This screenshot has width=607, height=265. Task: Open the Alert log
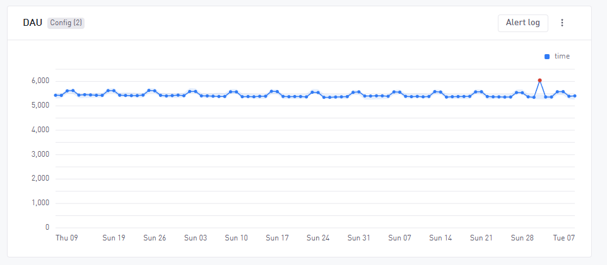tap(522, 23)
